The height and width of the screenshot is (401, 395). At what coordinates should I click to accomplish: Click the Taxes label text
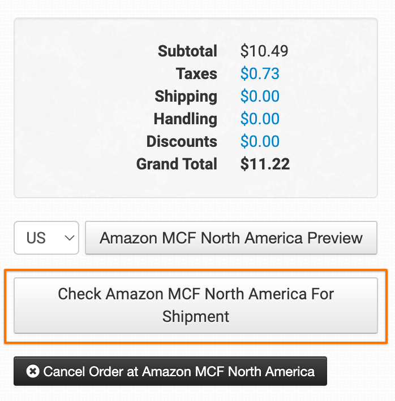click(196, 74)
